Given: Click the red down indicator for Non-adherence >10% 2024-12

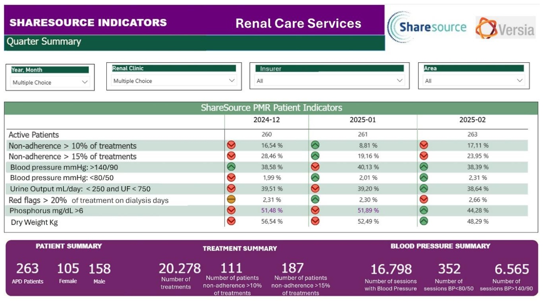Looking at the screenshot, I should click(x=231, y=145).
